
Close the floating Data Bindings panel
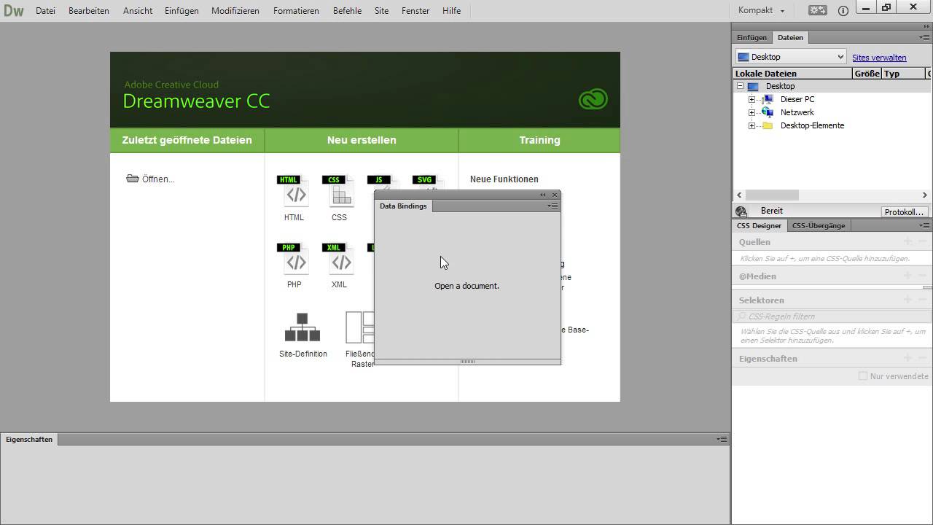click(555, 195)
